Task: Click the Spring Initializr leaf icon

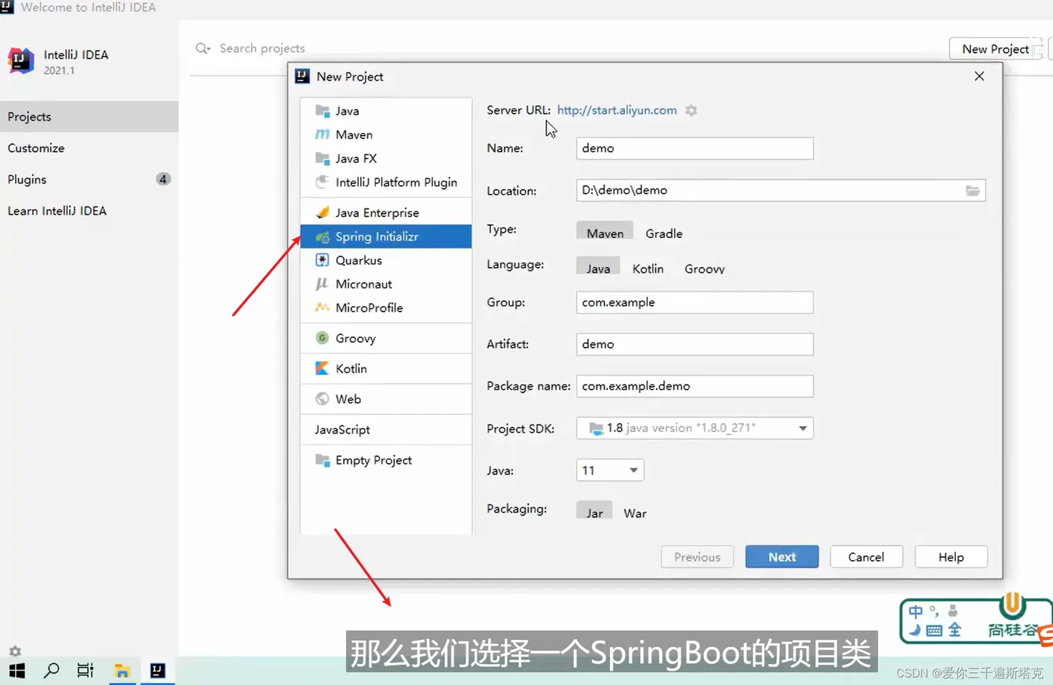Action: [x=323, y=236]
